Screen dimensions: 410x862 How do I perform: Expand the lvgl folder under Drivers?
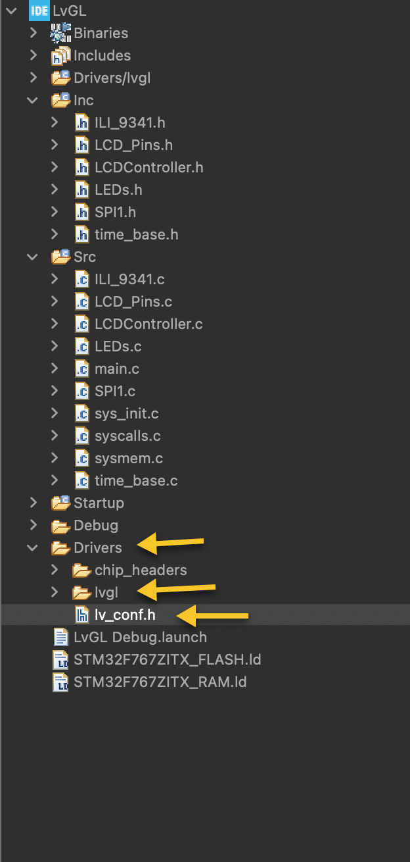pyautogui.click(x=54, y=592)
